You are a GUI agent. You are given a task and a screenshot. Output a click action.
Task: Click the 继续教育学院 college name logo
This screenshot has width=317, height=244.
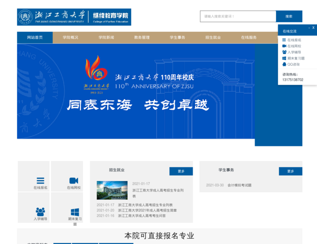pyautogui.click(x=111, y=17)
